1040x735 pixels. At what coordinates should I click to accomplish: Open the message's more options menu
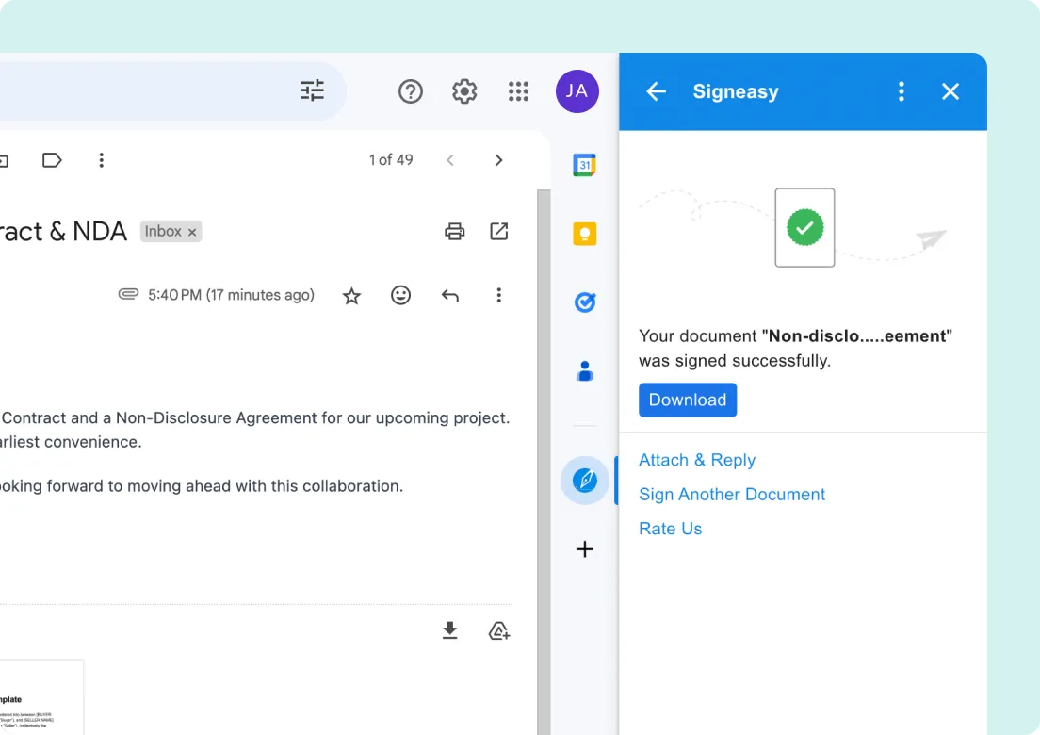498,295
